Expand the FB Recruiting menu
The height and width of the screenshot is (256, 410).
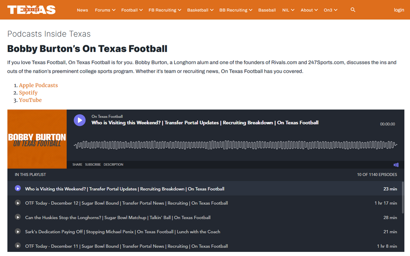coord(165,10)
